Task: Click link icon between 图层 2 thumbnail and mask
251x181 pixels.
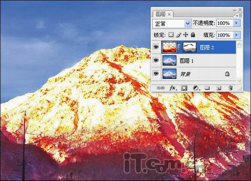Action: pos(179,47)
